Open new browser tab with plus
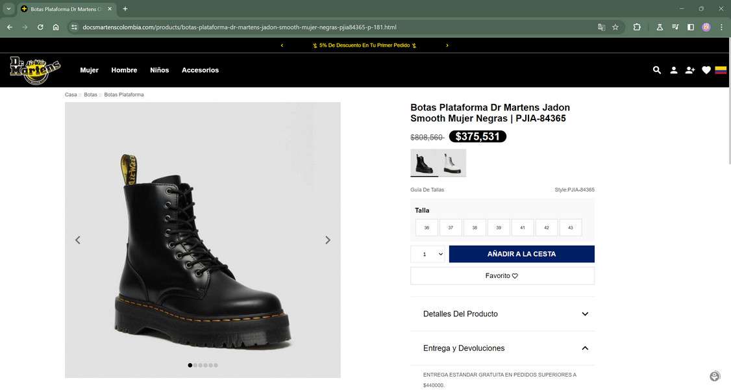 (125, 9)
